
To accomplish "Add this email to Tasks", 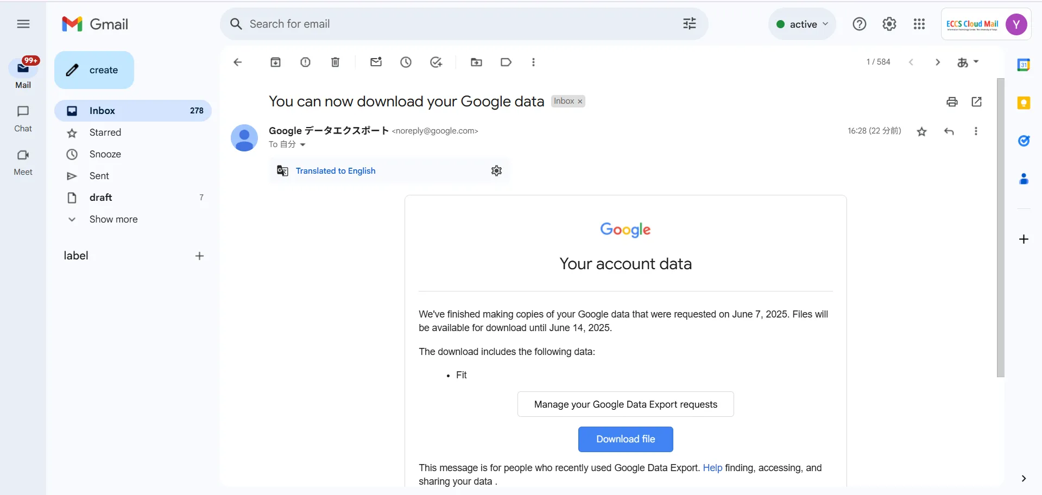I will click(436, 62).
